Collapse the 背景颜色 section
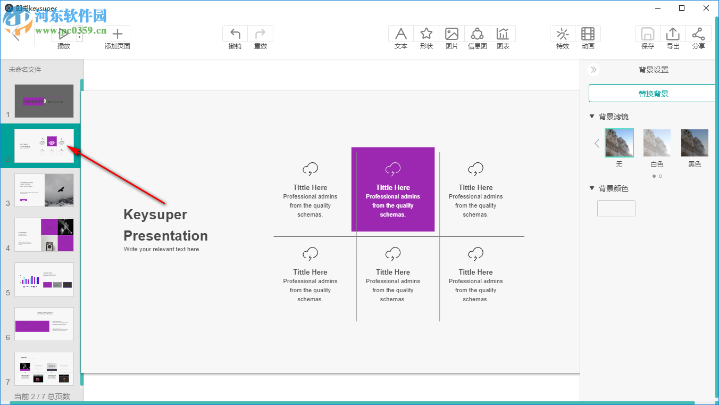This screenshot has width=719, height=405. point(592,188)
